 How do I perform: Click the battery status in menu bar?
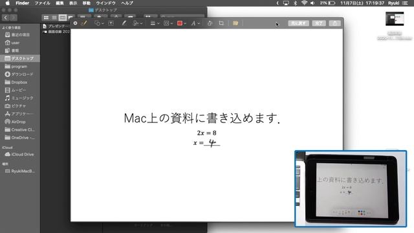point(327,3)
